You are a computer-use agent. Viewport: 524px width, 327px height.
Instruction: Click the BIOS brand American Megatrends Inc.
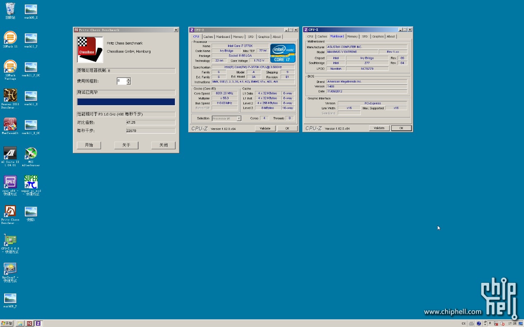367,82
